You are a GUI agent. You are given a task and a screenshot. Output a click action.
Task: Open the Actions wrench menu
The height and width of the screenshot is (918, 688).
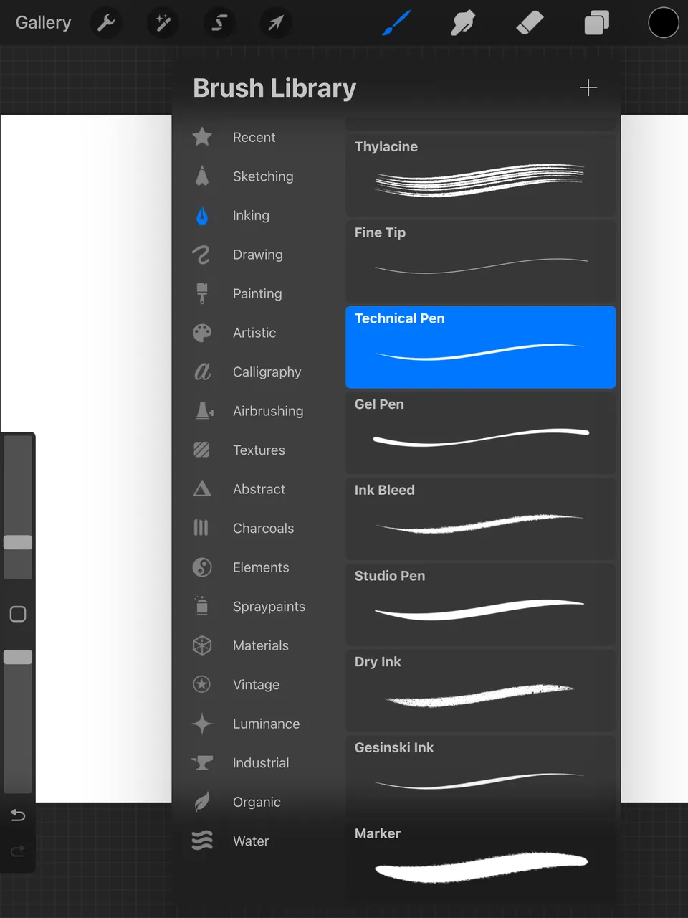(x=106, y=23)
